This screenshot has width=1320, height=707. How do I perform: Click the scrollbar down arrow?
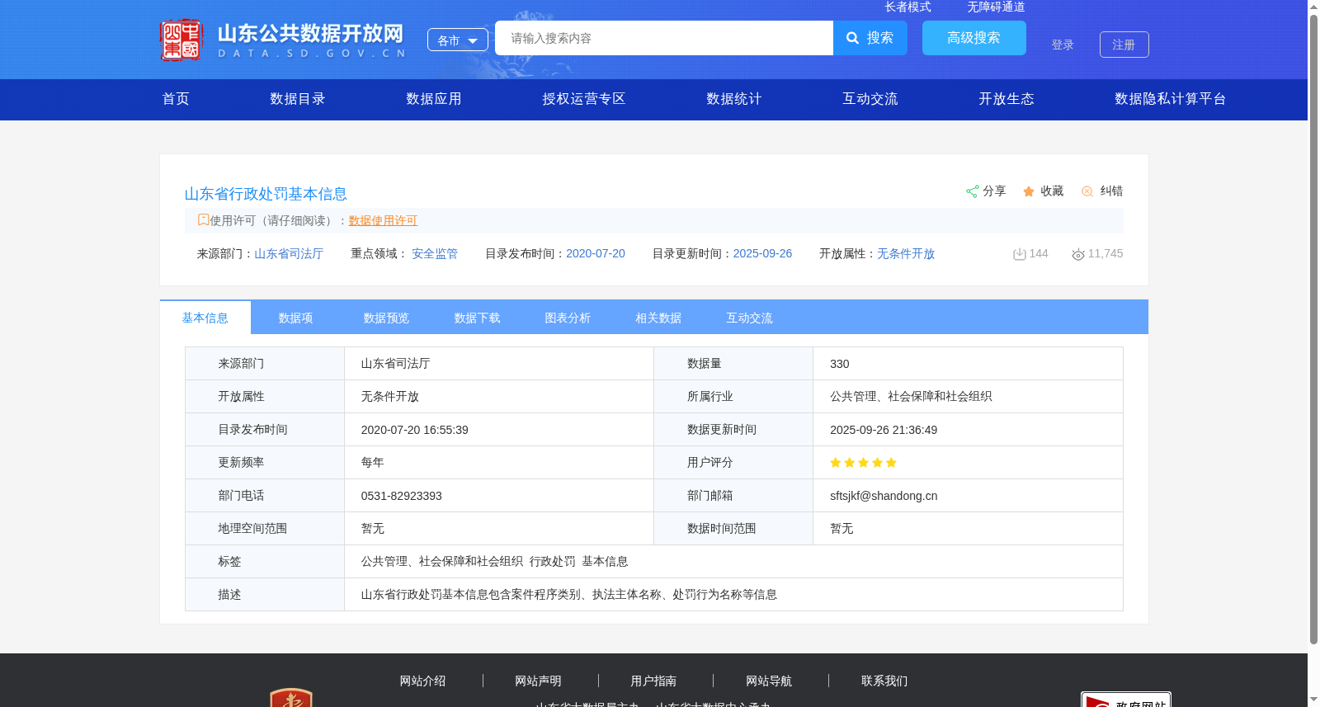pyautogui.click(x=1313, y=700)
